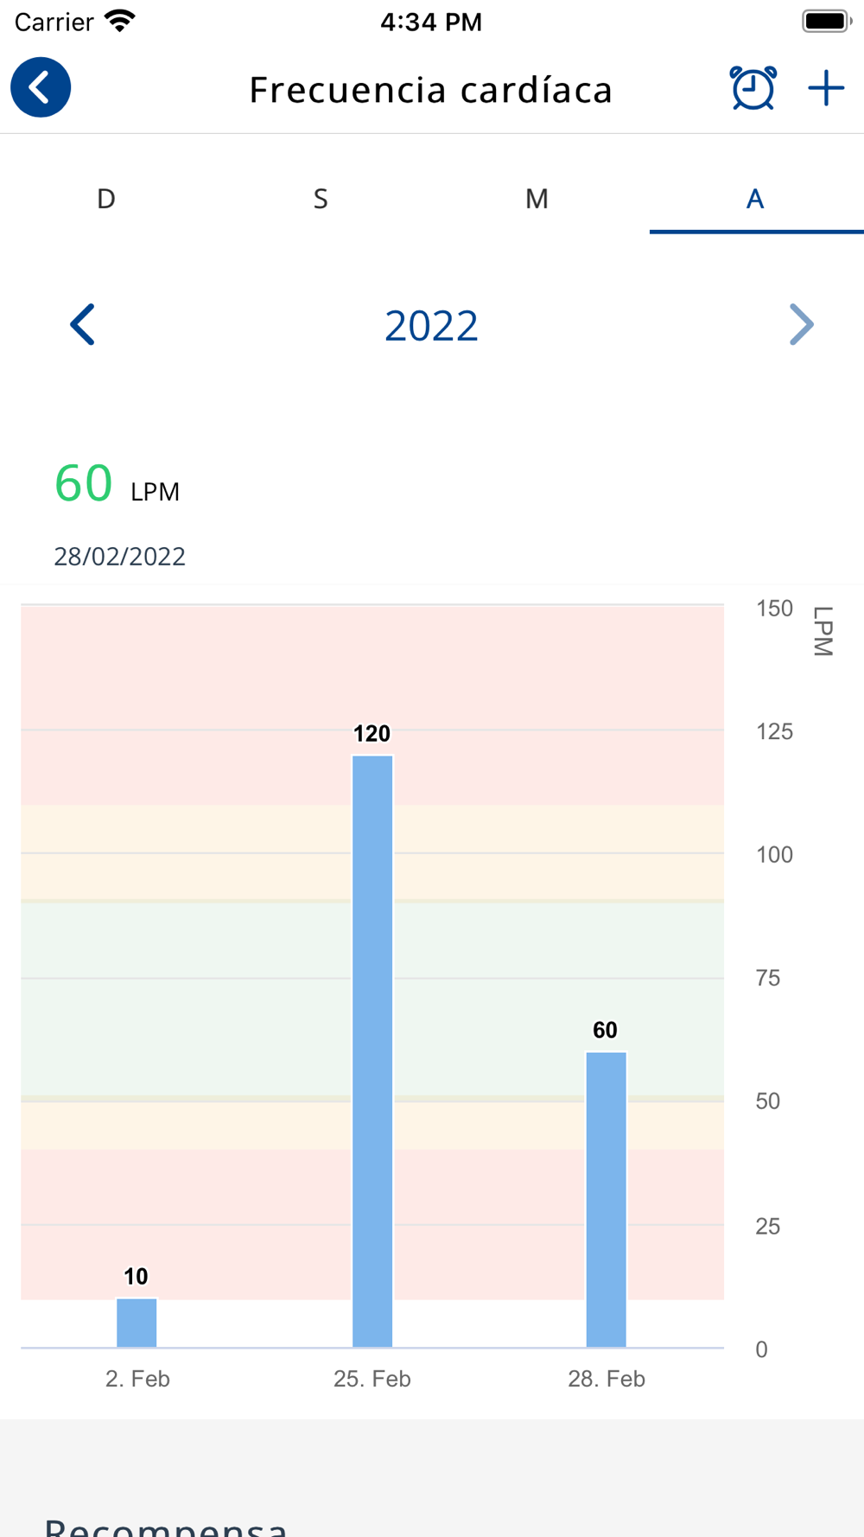
Task: Add a new heart rate entry
Action: (x=826, y=88)
